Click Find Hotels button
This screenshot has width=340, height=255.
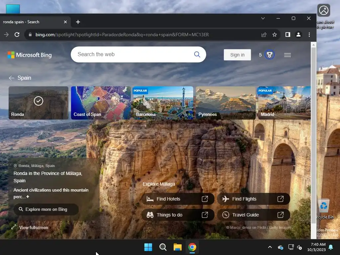pyautogui.click(x=178, y=199)
